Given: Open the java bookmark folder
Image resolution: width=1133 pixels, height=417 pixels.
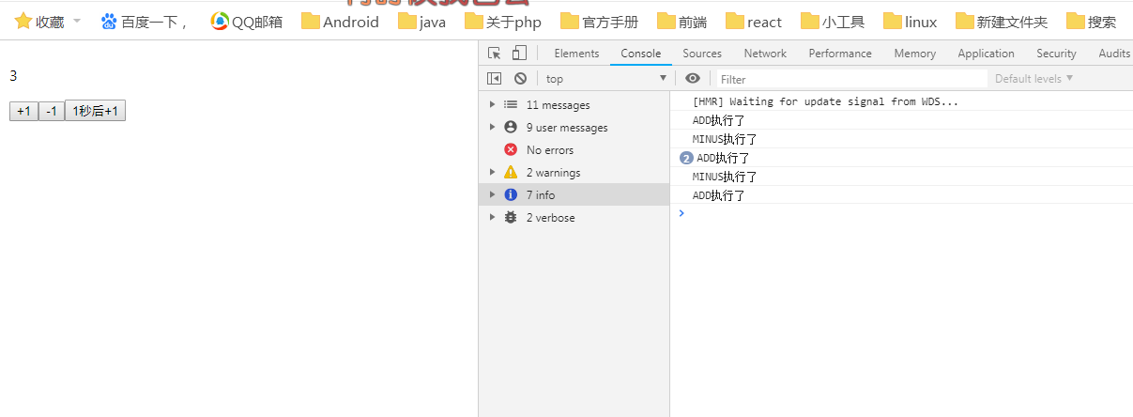Looking at the screenshot, I should coord(422,22).
